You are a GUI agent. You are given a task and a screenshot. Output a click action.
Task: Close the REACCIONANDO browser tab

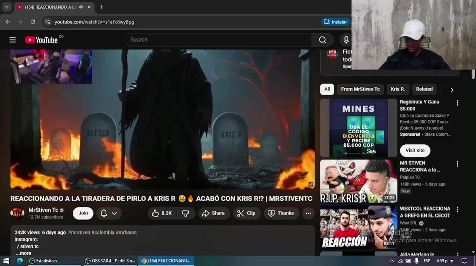click(89, 7)
